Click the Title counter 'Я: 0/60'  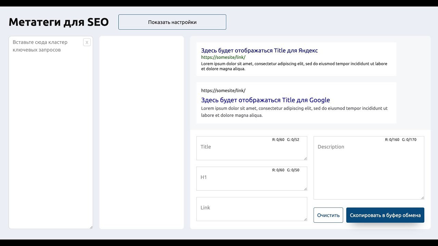click(x=278, y=140)
